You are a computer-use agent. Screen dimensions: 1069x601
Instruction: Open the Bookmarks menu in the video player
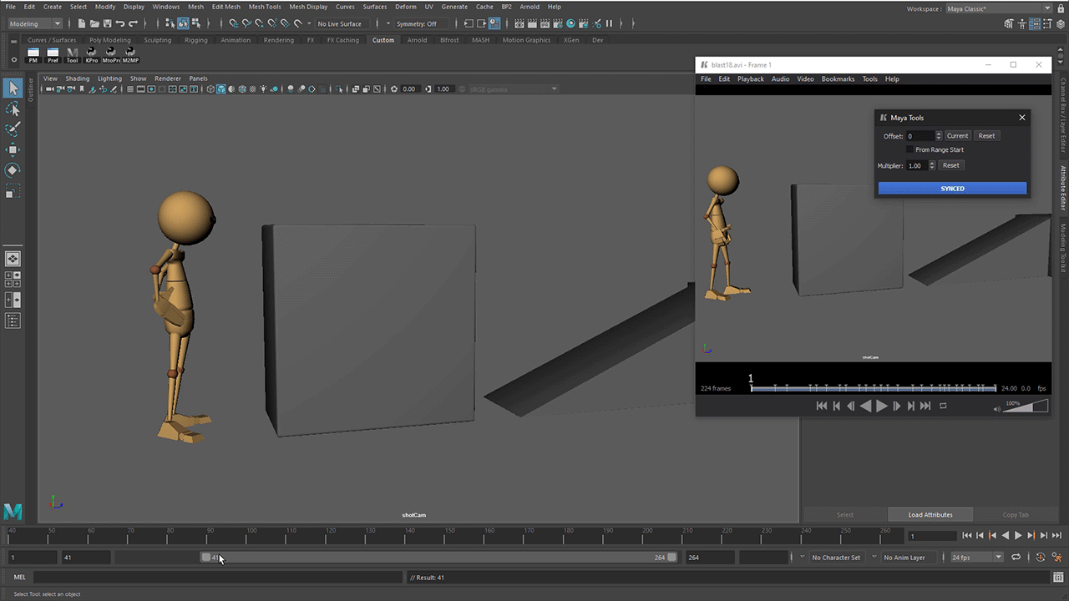pyautogui.click(x=838, y=79)
